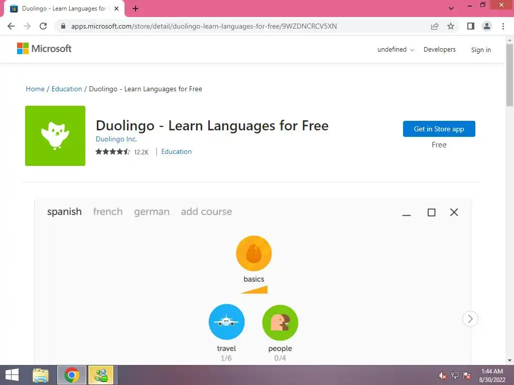Click the yellow users taskbar app
Screen dimensions: 514x385
tap(101, 375)
